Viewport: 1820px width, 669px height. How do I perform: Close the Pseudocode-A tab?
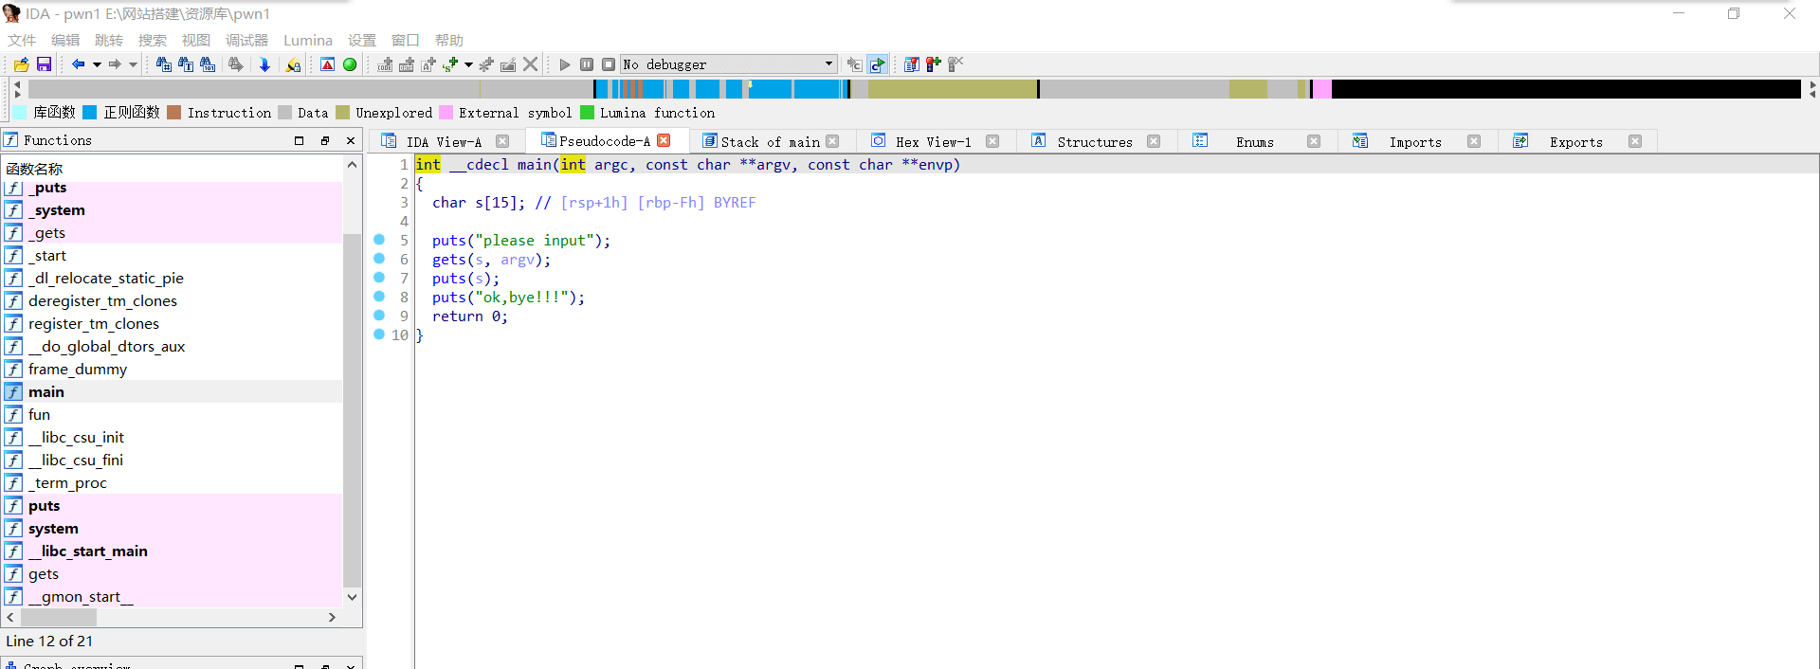pos(664,140)
